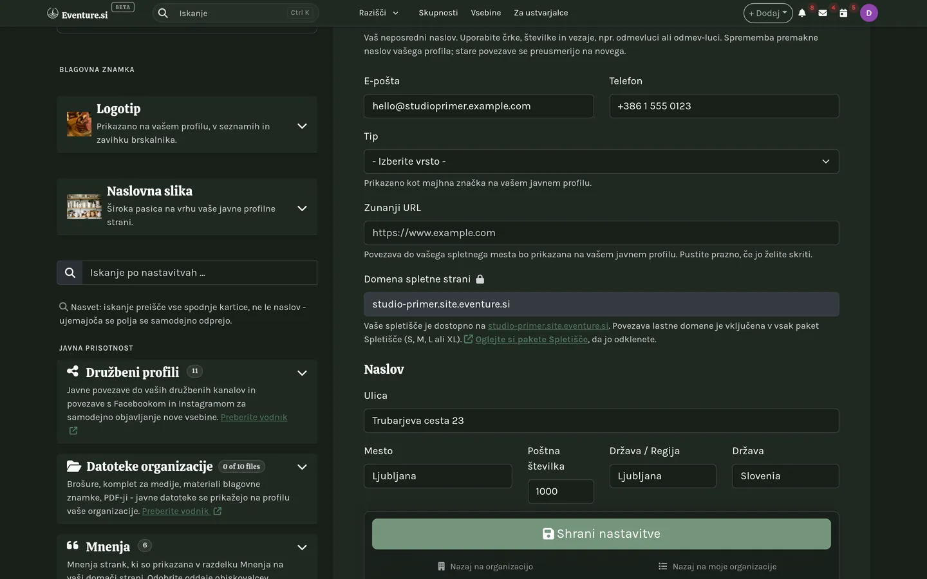Open the Oglejte si pakete Spletišče link
The width and height of the screenshot is (927, 579).
pyautogui.click(x=531, y=339)
